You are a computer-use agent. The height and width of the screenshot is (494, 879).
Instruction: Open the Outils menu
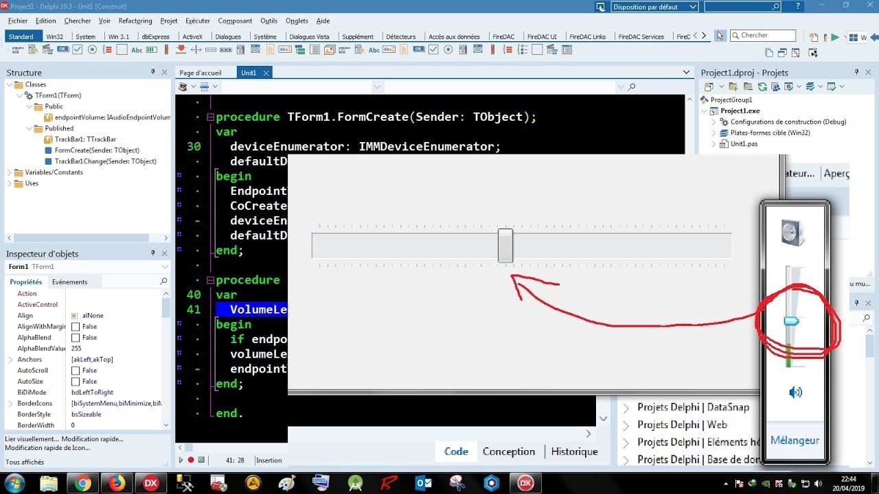pyautogui.click(x=269, y=21)
